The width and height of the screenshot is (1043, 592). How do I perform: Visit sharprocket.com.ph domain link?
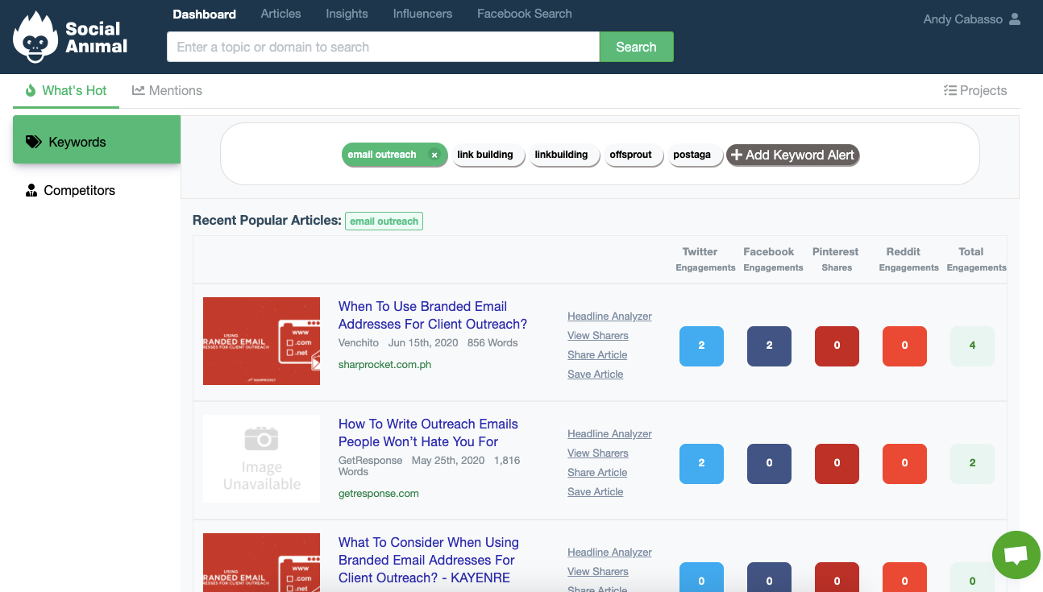click(x=384, y=364)
